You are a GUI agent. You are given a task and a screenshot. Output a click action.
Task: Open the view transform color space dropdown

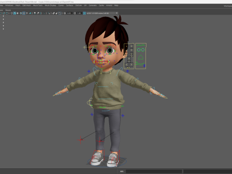point(102,13)
